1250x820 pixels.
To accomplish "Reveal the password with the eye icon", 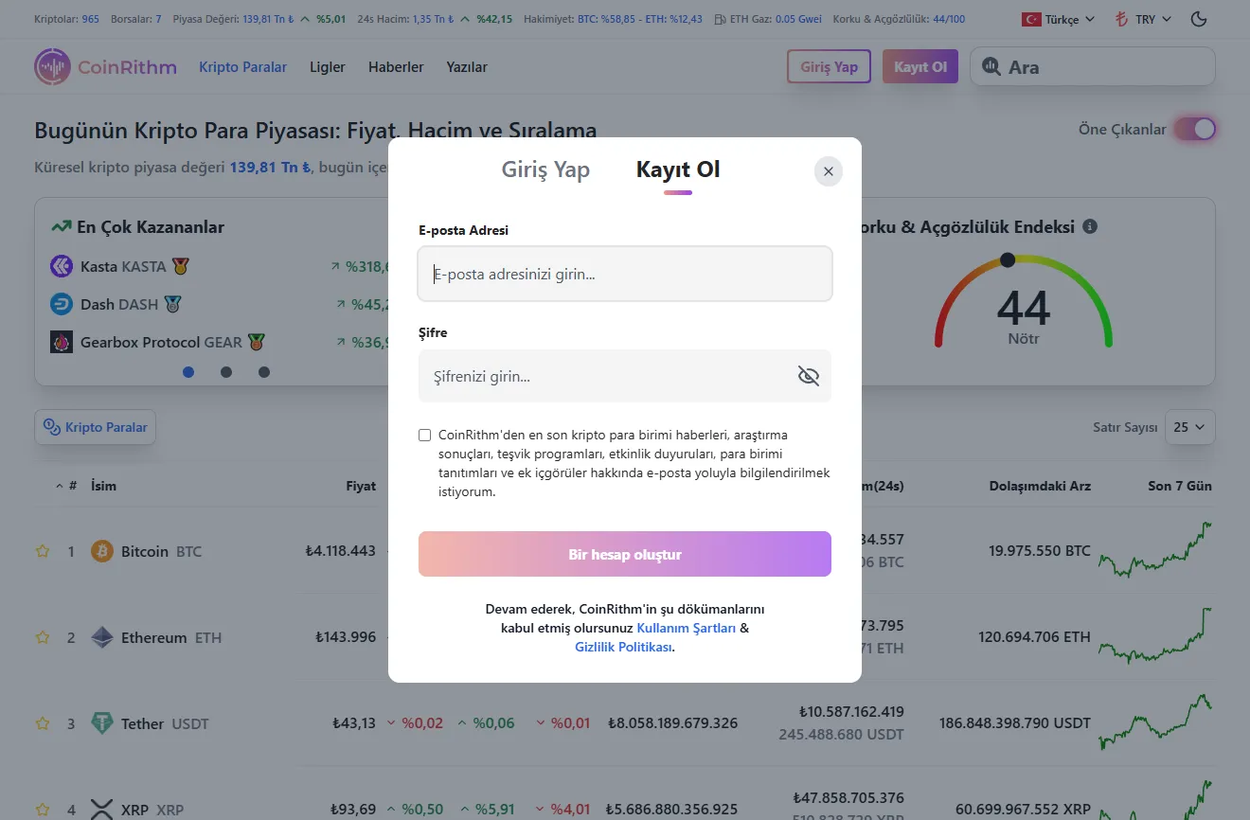I will pos(808,375).
